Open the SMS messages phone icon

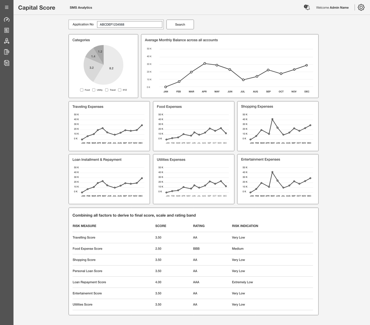[x=7, y=52]
